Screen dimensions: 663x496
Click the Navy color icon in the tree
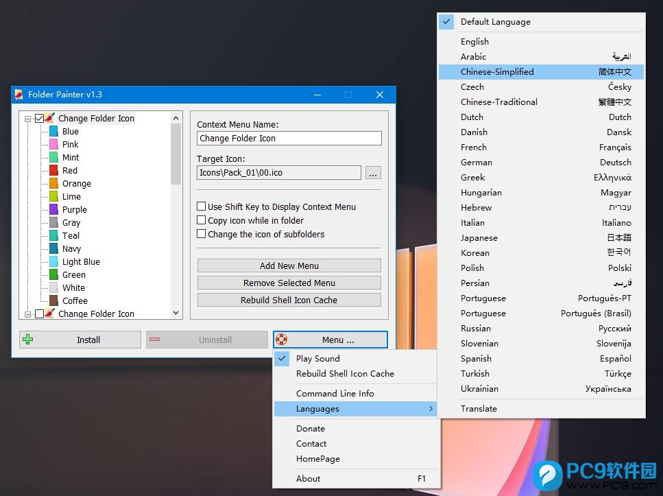pos(53,248)
